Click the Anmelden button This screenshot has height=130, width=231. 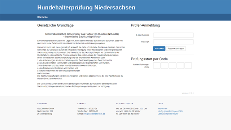159,48
